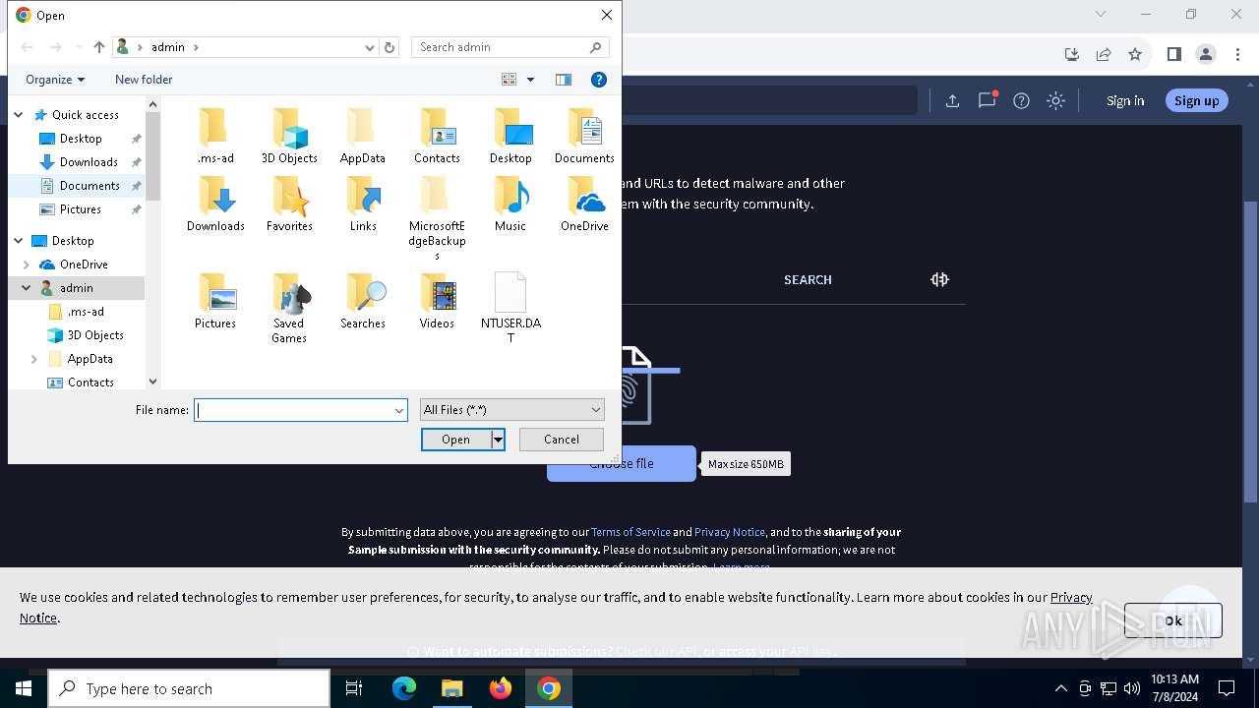1259x708 pixels.
Task: Collapse the Desktop root tree node
Action: [x=19, y=241]
